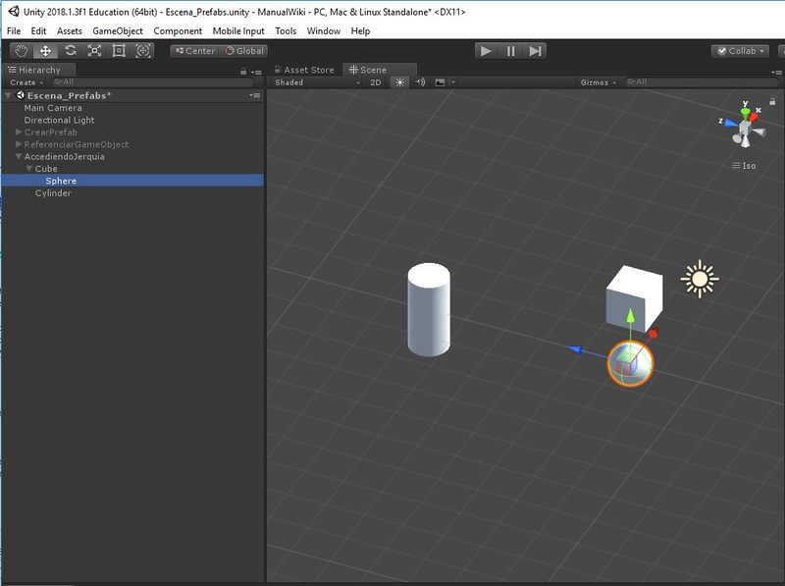Click the blue Z move arrow handle
Image resolution: width=785 pixels, height=586 pixels.
576,349
